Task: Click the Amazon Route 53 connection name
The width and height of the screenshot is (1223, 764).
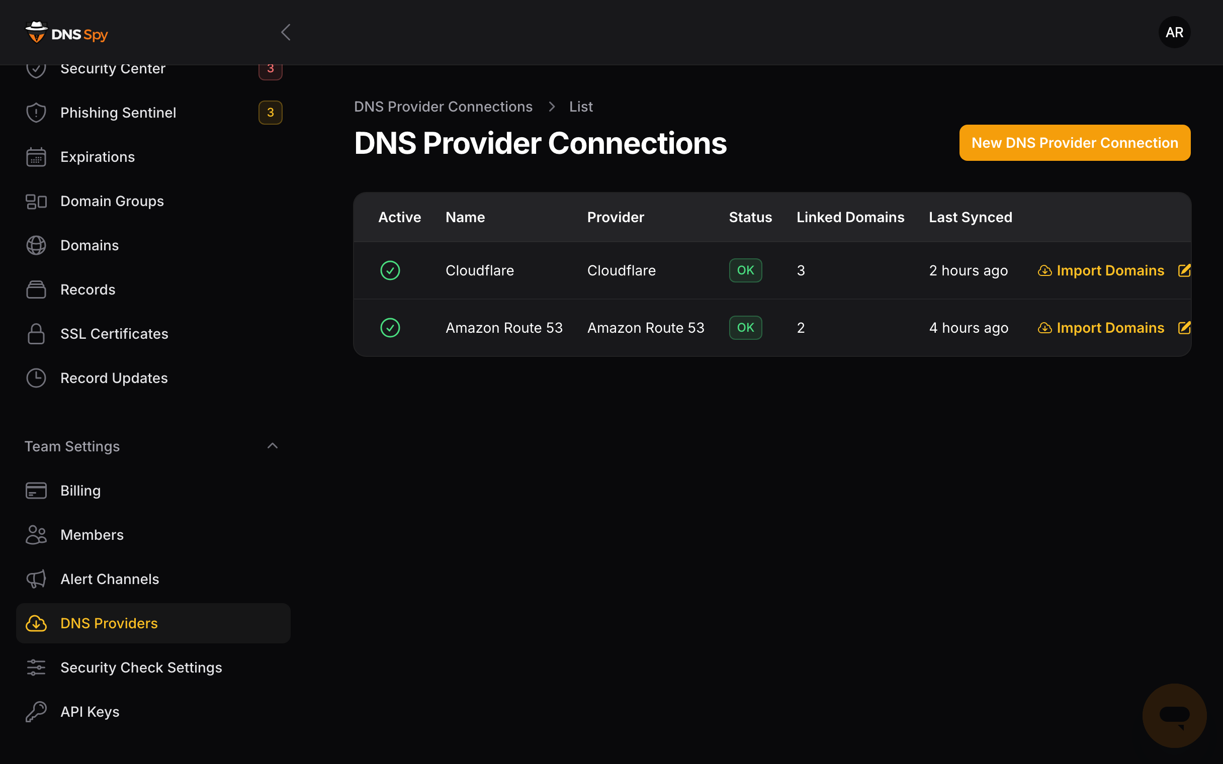Action: tap(504, 327)
